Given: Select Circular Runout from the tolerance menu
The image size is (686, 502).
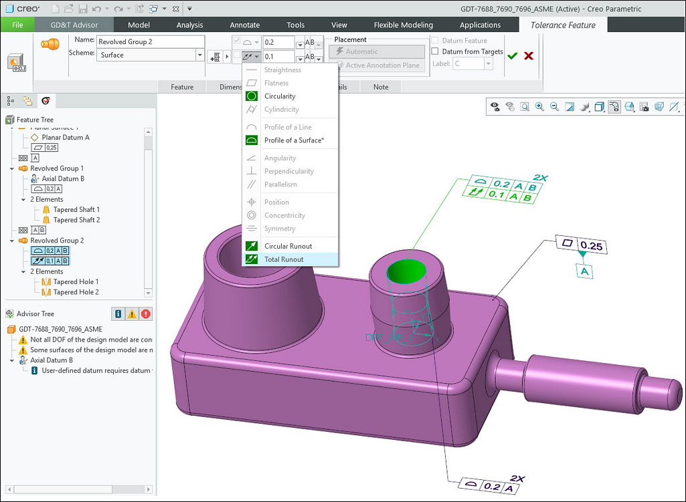Looking at the screenshot, I should pos(290,247).
